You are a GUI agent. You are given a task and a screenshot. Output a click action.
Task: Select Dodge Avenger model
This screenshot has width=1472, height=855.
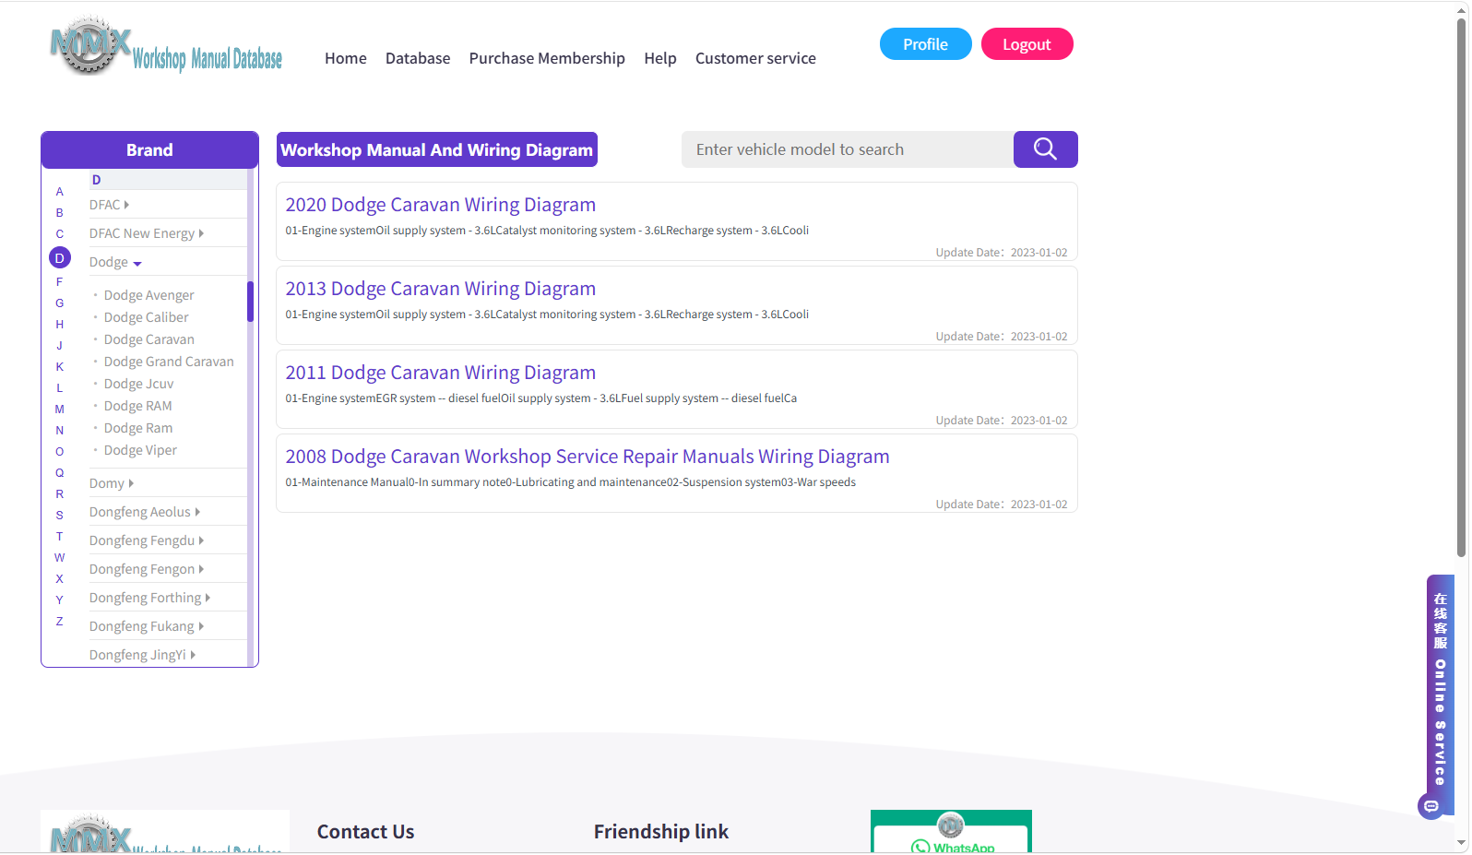click(149, 295)
